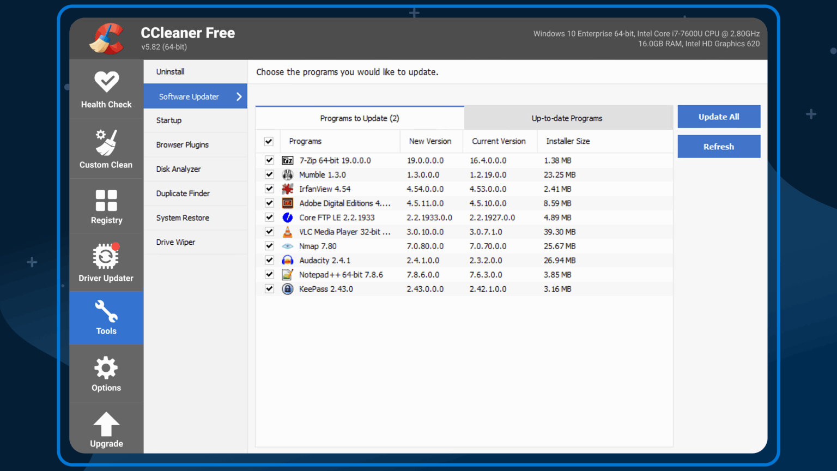
Task: Click the VLC Media Player cone icon
Action: click(x=287, y=231)
